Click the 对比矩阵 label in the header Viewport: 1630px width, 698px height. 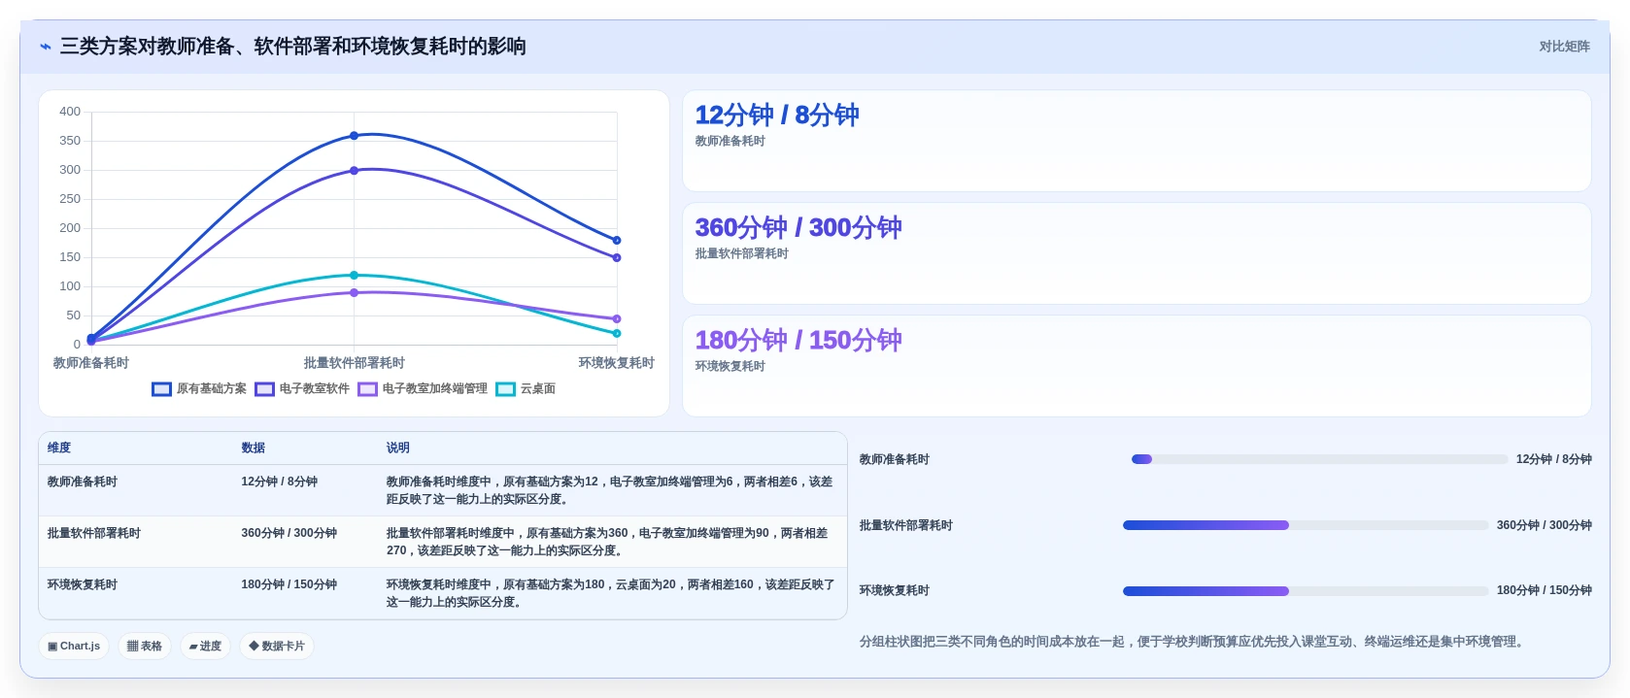click(x=1564, y=47)
